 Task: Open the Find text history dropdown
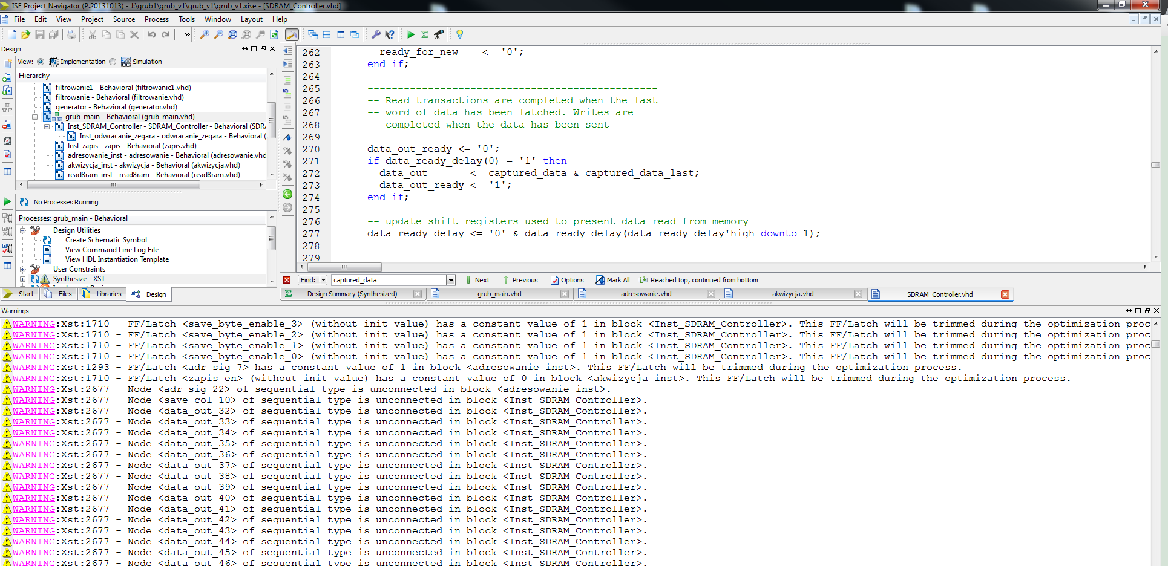tap(451, 280)
